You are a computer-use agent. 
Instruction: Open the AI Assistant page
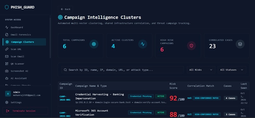[24, 78]
